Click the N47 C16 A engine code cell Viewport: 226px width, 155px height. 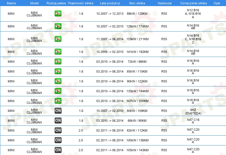(x=193, y=121)
